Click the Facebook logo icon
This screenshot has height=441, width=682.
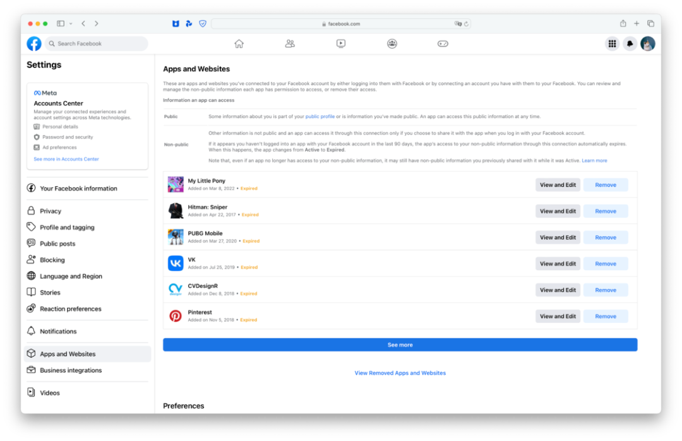(x=34, y=44)
